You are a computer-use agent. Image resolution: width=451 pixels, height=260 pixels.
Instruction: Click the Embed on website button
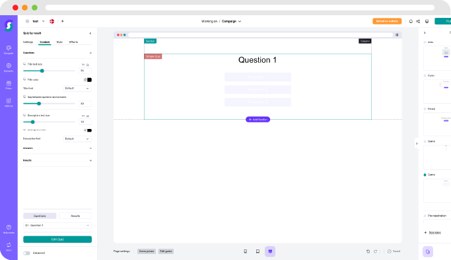387,21
